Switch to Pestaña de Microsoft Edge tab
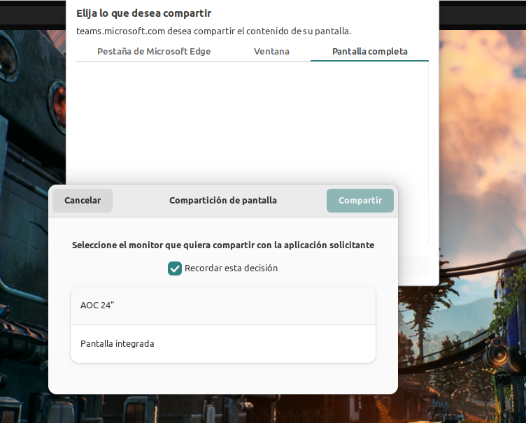 (154, 51)
